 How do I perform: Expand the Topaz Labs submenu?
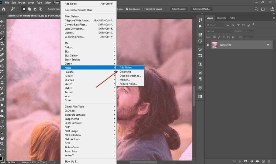pos(88,151)
